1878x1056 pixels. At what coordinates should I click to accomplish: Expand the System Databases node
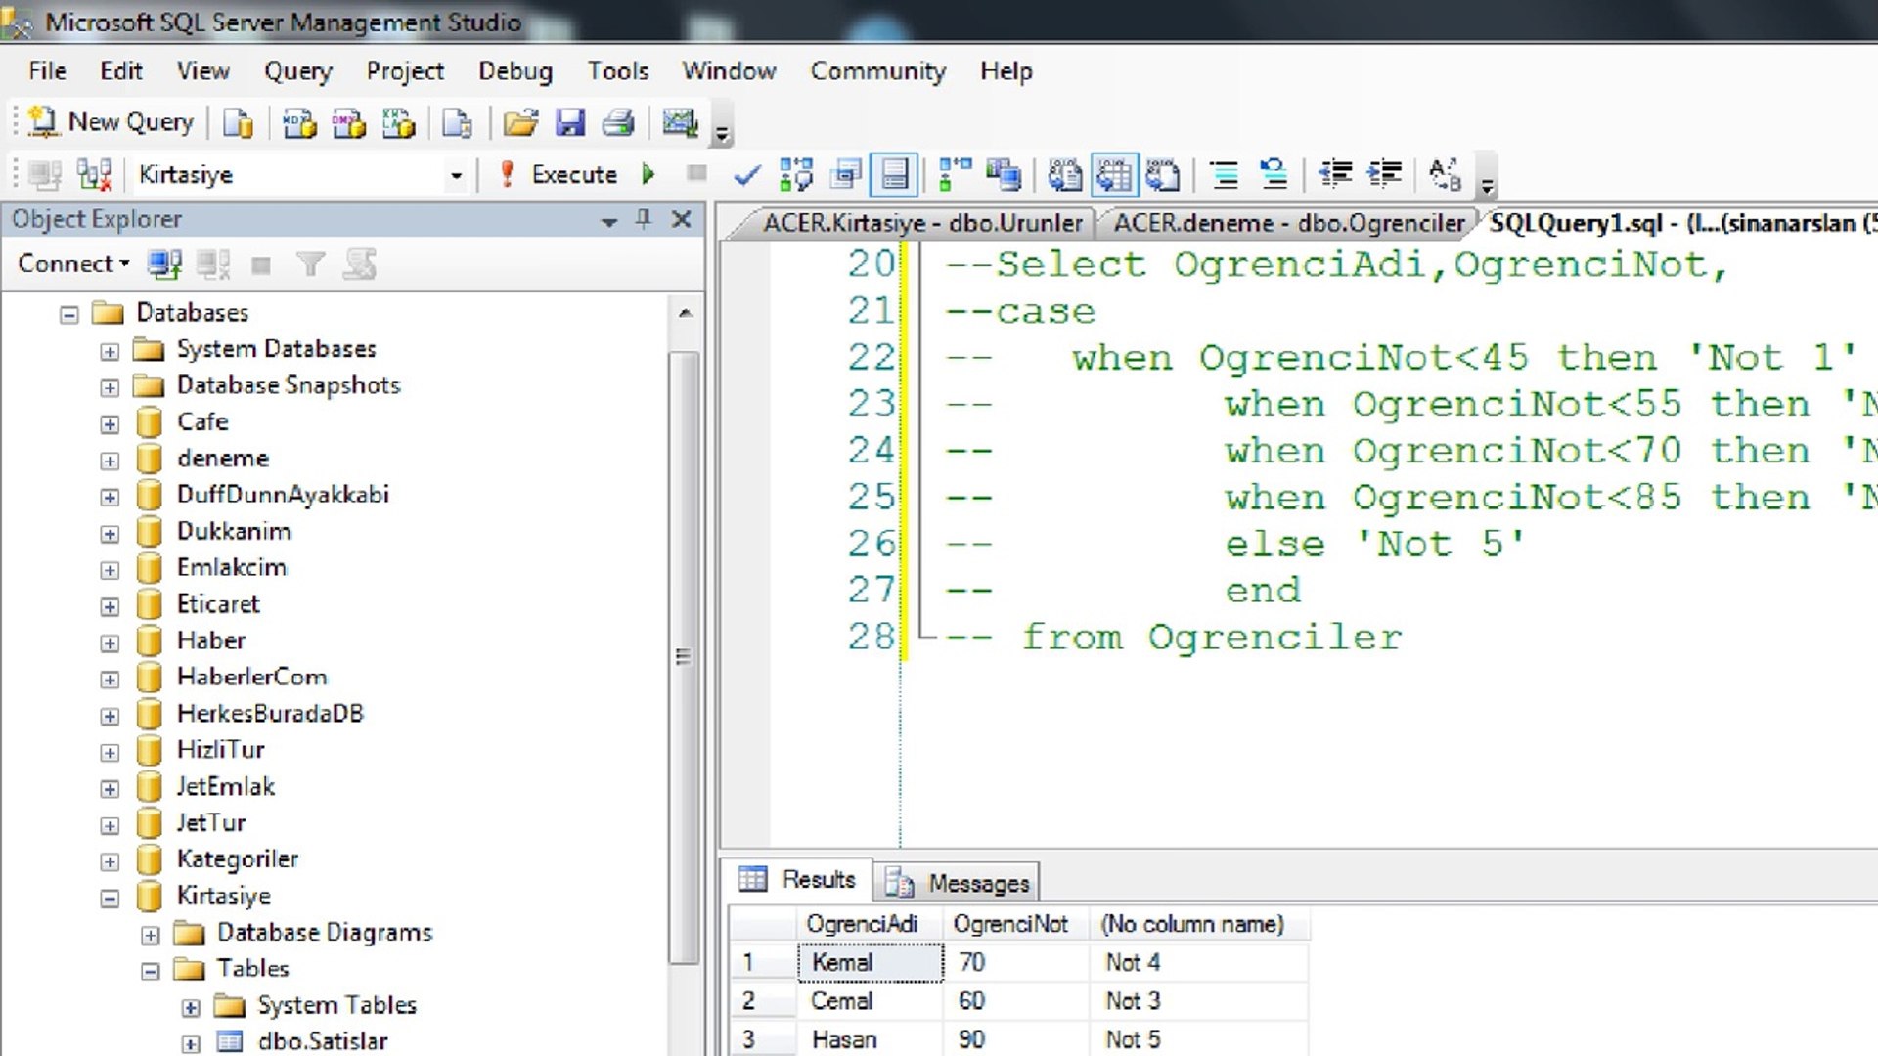[x=110, y=351]
